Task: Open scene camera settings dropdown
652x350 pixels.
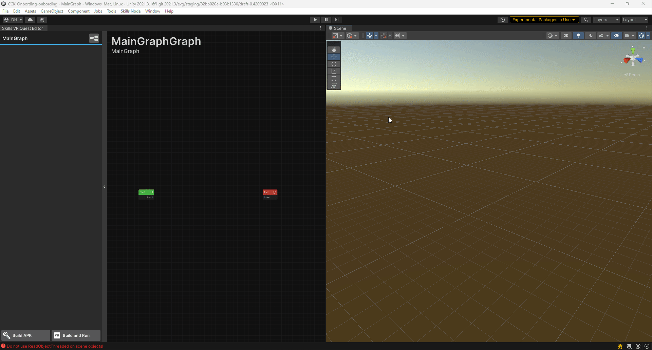Action: pyautogui.click(x=630, y=36)
